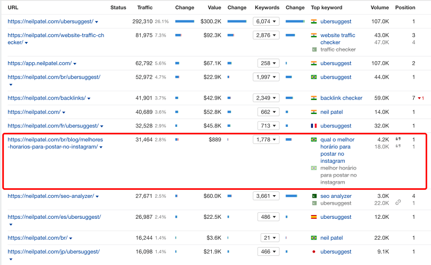This screenshot has width=431, height=265.
Task: Open ubersuggest keyword in es/ubersuggest row
Action: (336, 217)
